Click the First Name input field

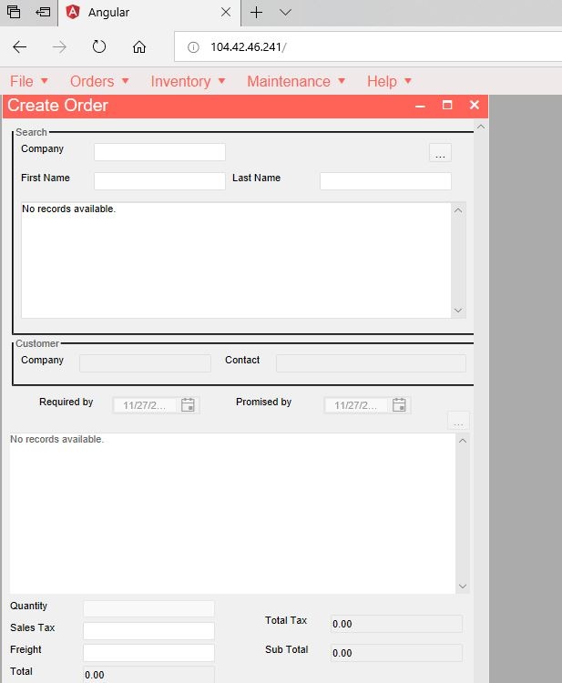pyautogui.click(x=159, y=181)
